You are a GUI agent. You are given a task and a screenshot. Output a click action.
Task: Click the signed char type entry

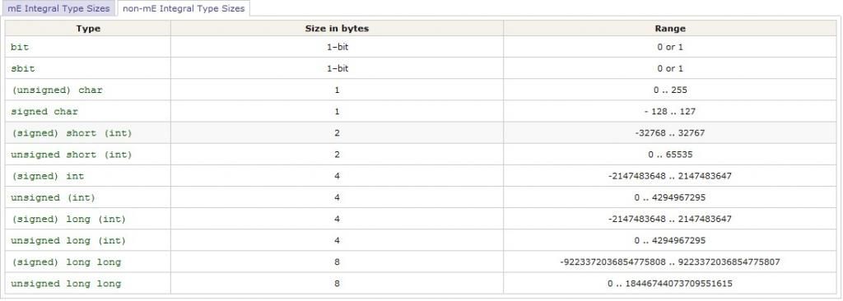[x=44, y=112]
